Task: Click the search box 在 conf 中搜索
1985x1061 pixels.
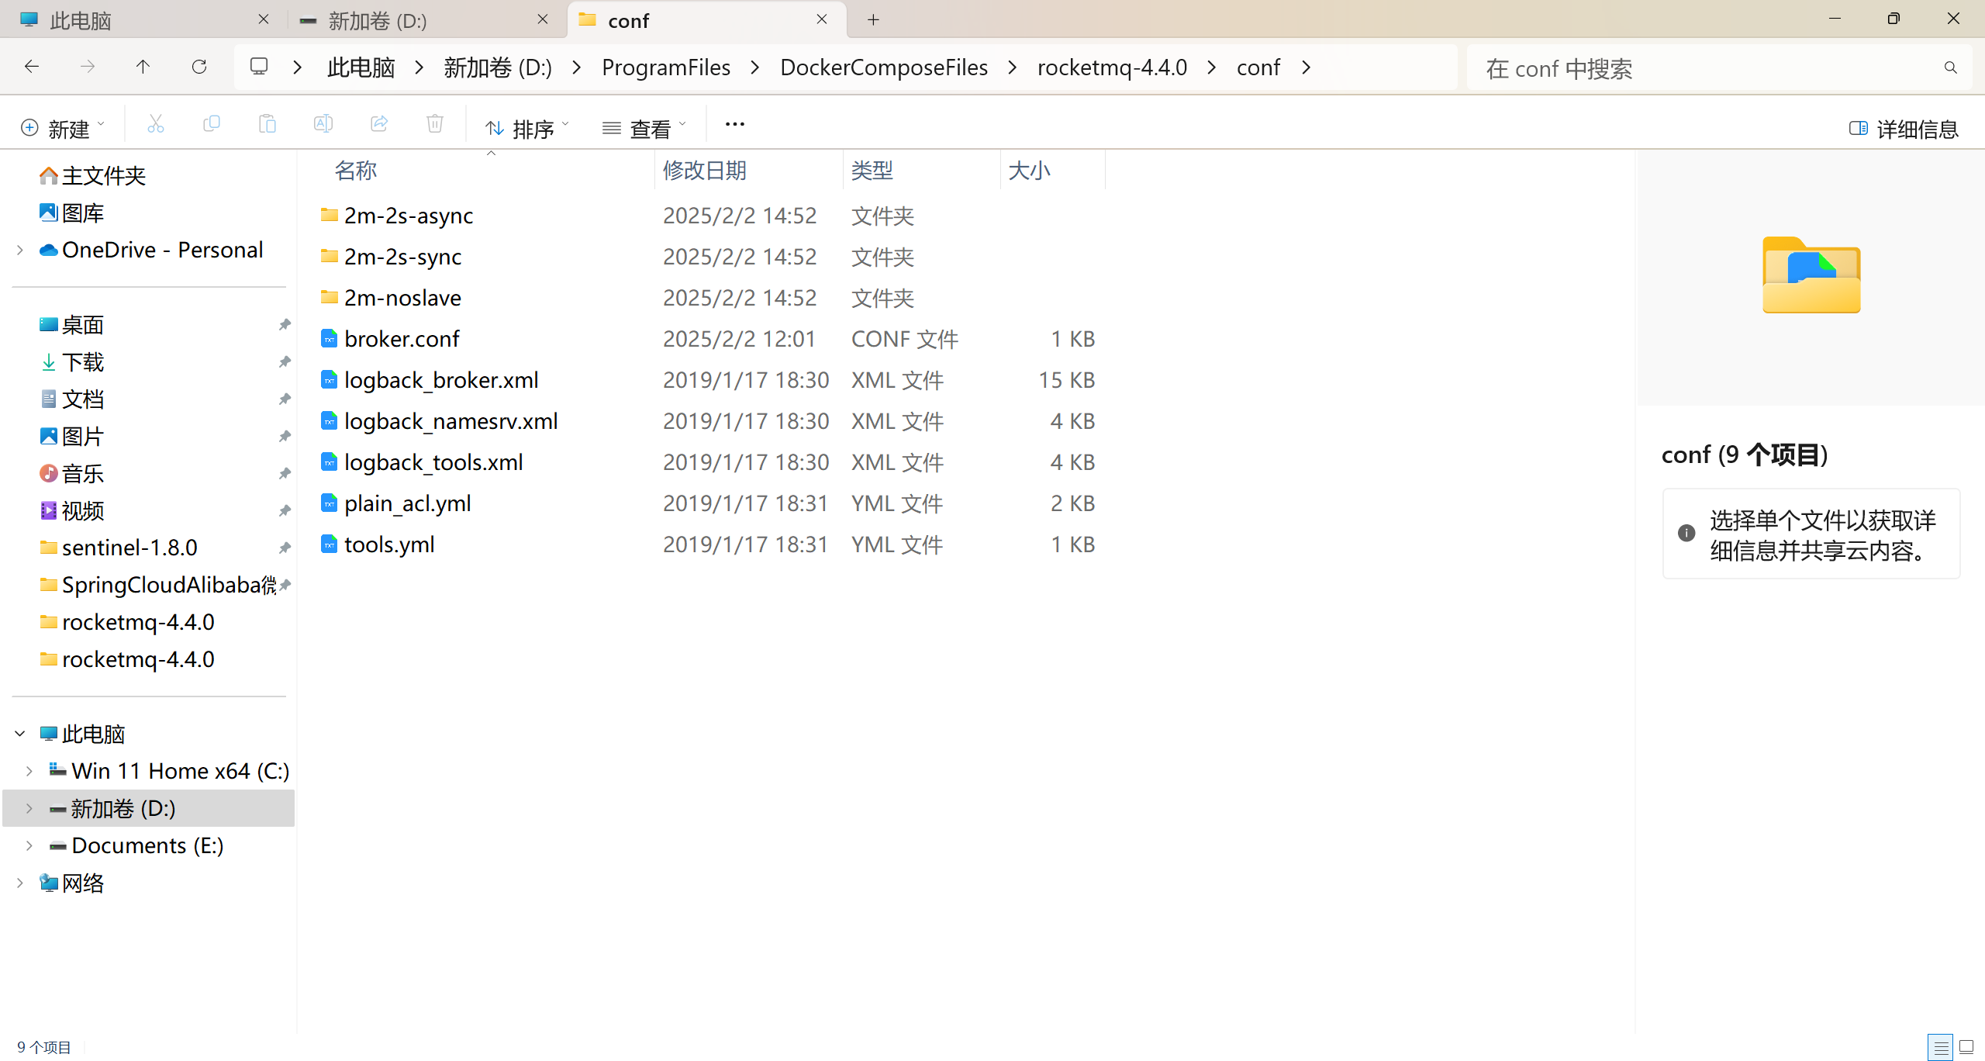Action: tap(1706, 68)
